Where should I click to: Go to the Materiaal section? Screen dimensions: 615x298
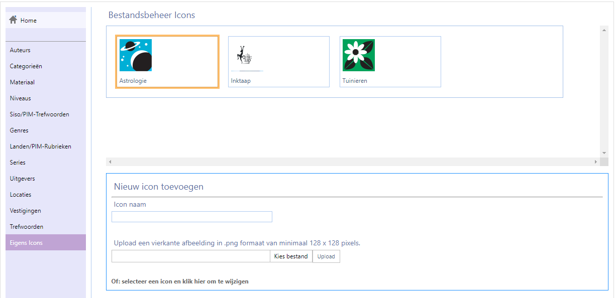(22, 82)
